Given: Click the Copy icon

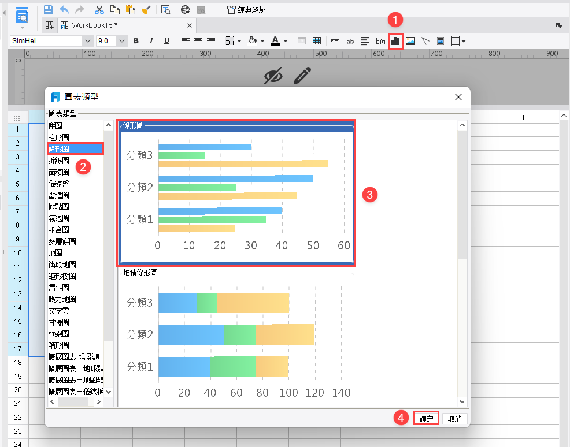Looking at the screenshot, I should 115,9.
